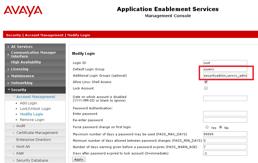258x163 pixels.
Task: Expand Communication Manager Interface arrow
Action: pos(8,55)
